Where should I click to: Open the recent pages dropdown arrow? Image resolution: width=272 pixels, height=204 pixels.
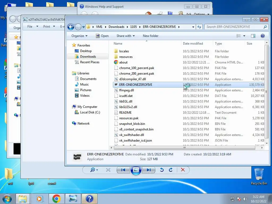tap(83, 27)
